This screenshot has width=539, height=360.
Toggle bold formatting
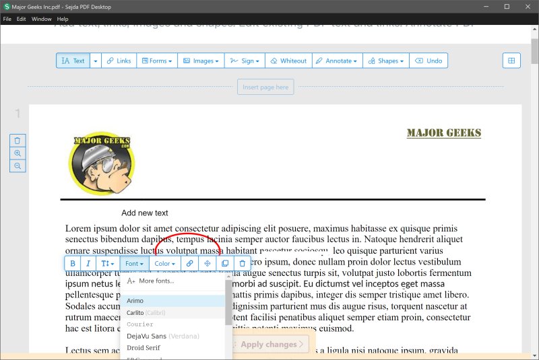coord(73,264)
